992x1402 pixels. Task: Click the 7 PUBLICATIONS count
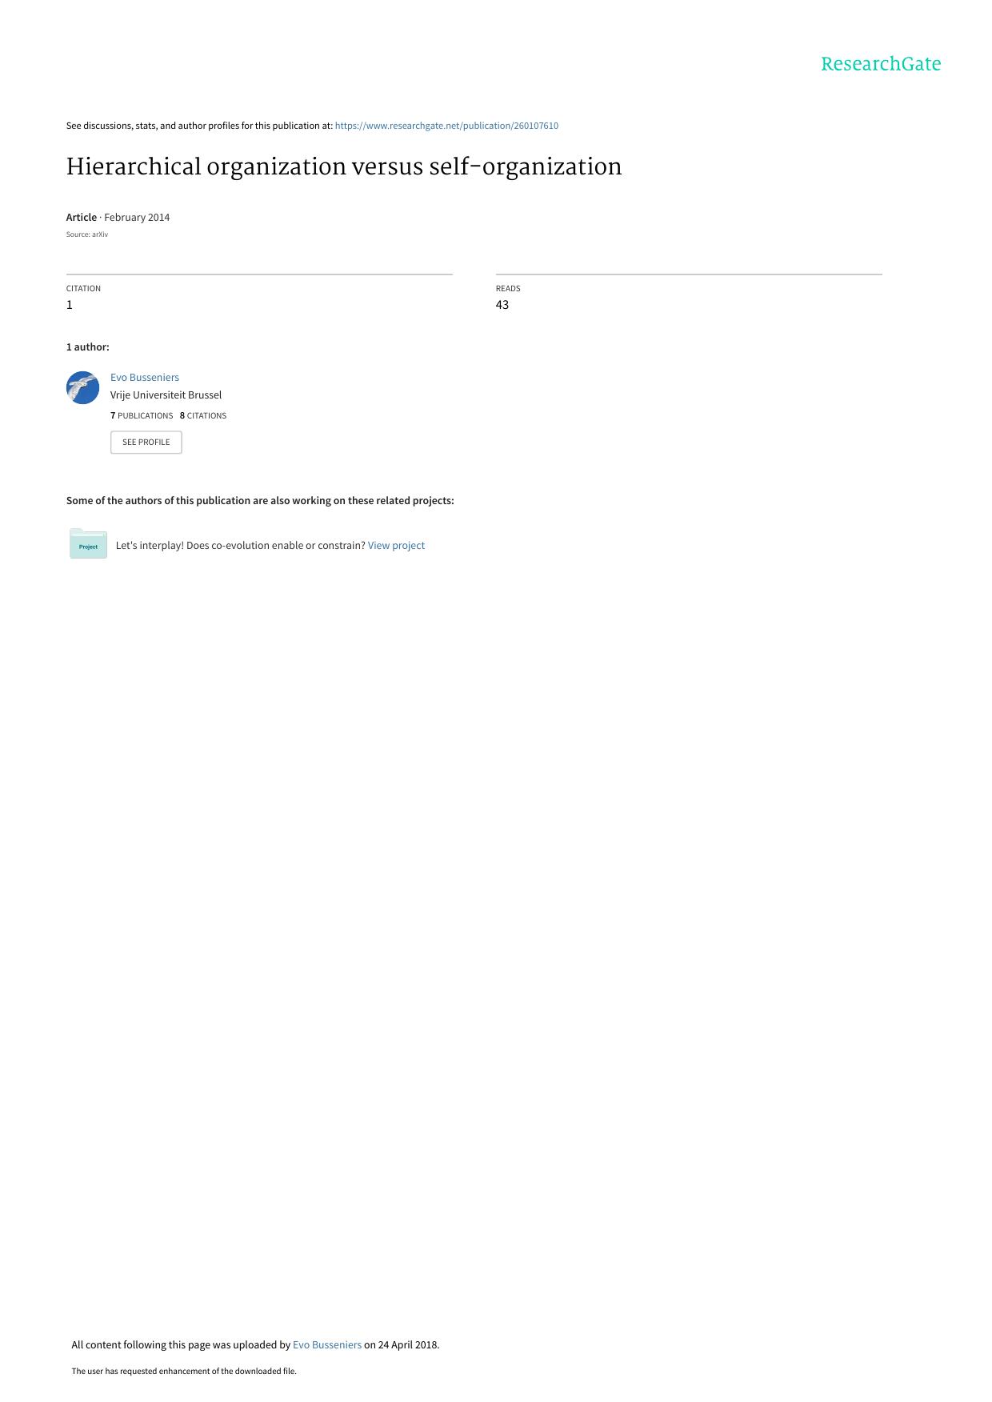click(142, 415)
